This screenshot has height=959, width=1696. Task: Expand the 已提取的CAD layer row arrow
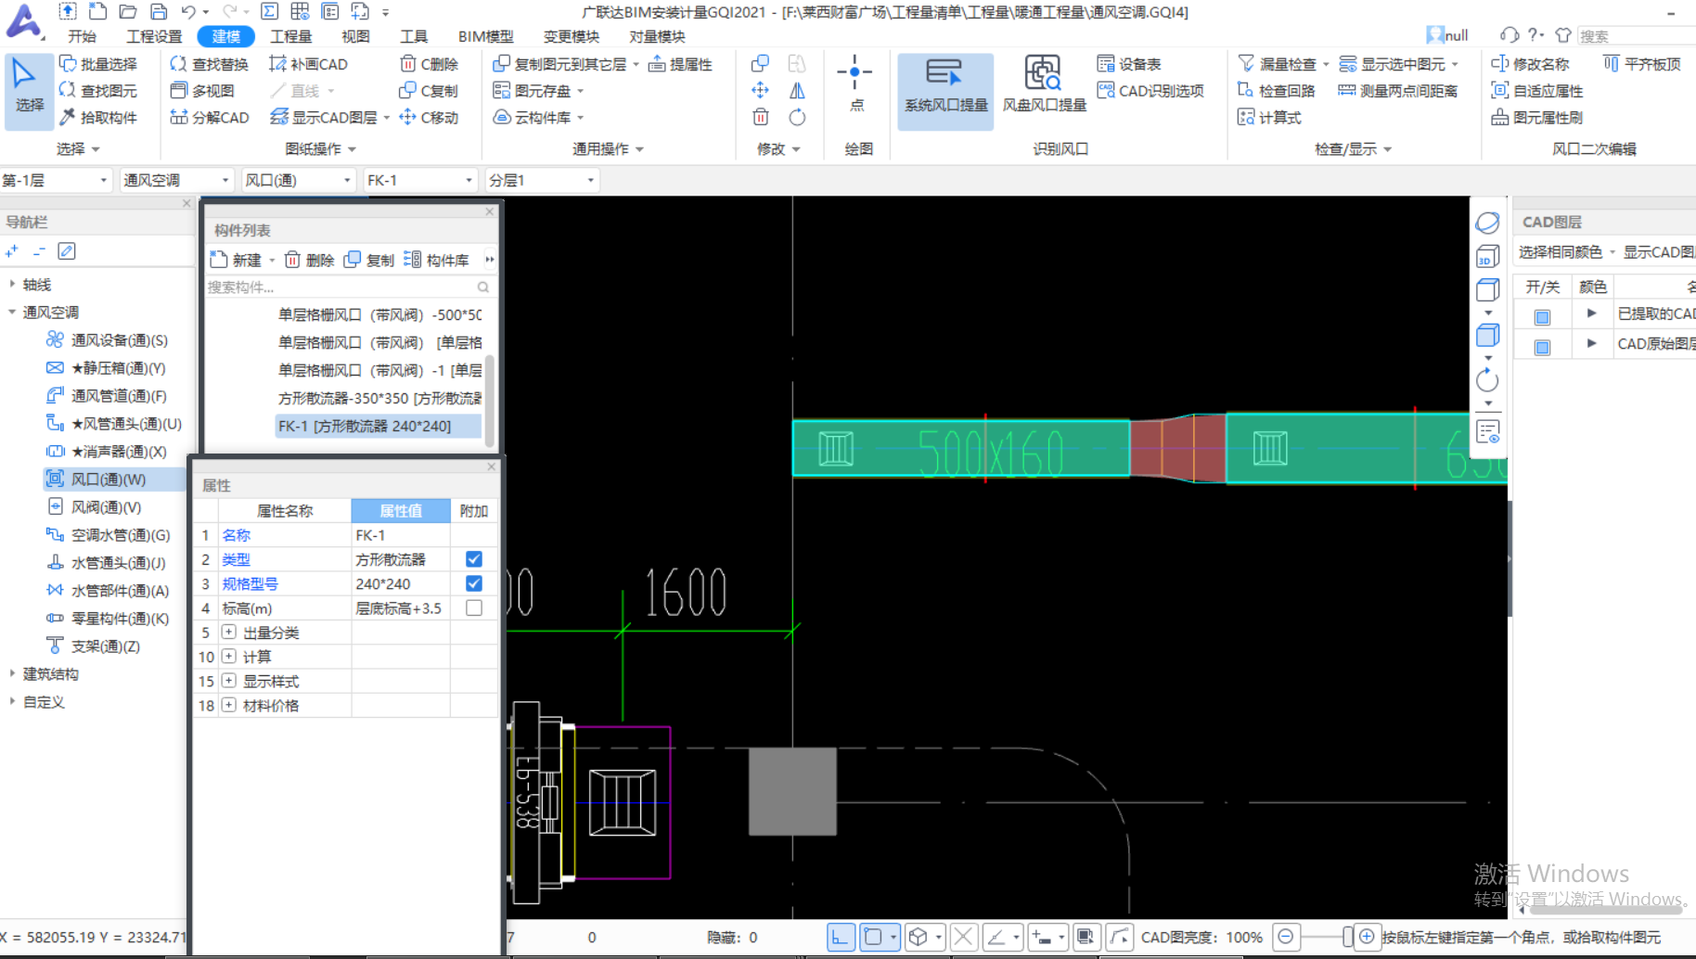(x=1591, y=313)
